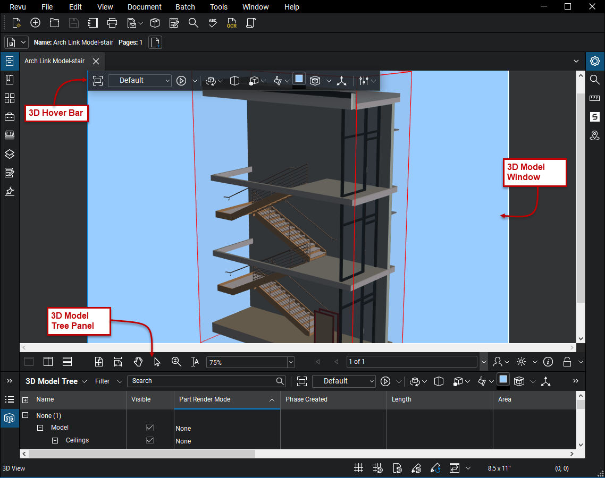Toggle visibility checkbox for Ceilings row

pos(150,440)
